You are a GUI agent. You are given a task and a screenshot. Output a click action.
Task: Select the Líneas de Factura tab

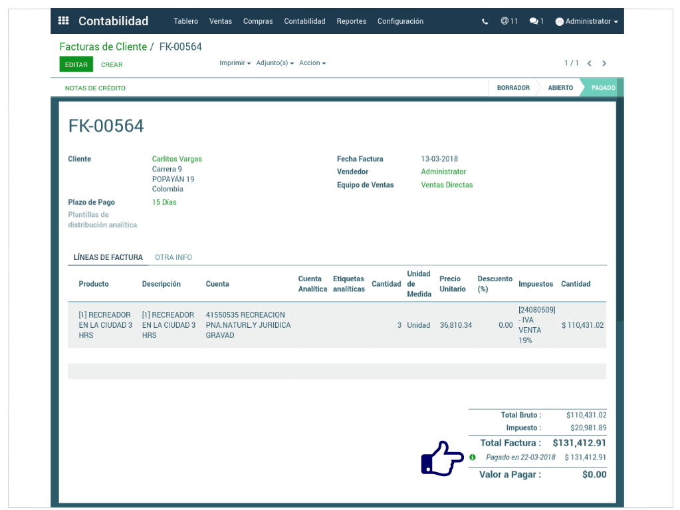coord(108,257)
